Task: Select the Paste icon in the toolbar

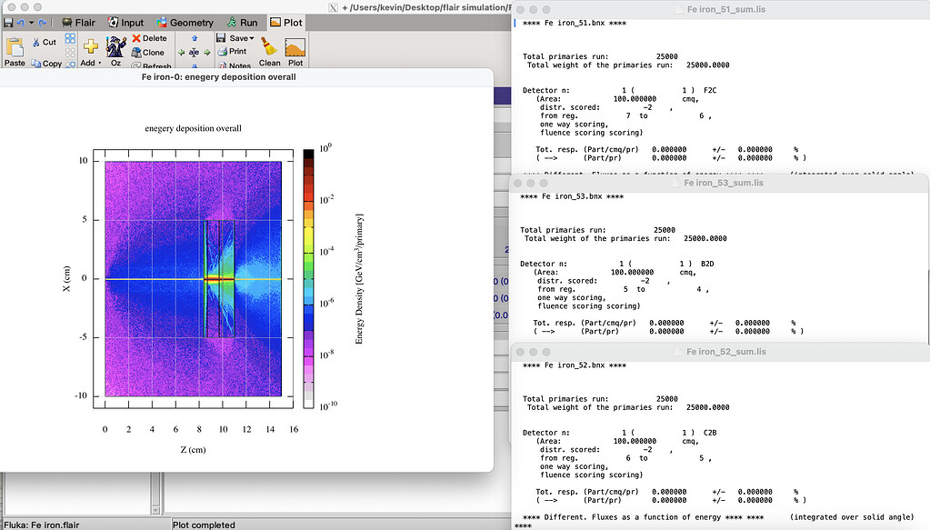Action: click(x=15, y=45)
